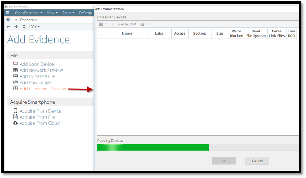Go to the Home tab icon
Image resolution: width=306 pixels, height=178 pixels.
[8, 20]
